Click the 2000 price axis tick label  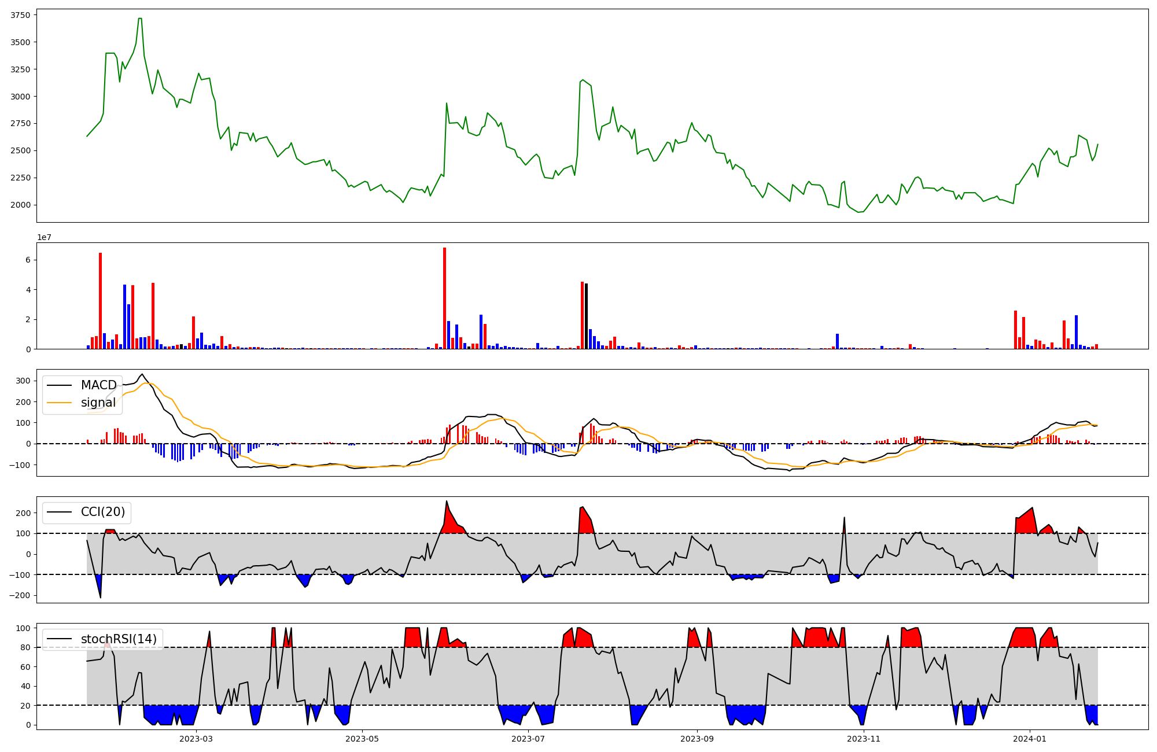(21, 205)
